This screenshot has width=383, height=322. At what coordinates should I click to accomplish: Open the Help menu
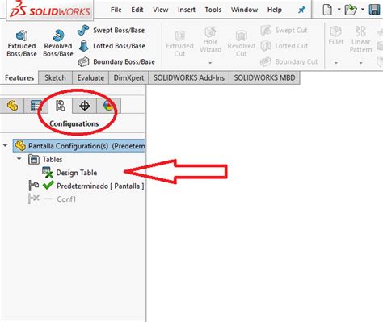tap(275, 10)
